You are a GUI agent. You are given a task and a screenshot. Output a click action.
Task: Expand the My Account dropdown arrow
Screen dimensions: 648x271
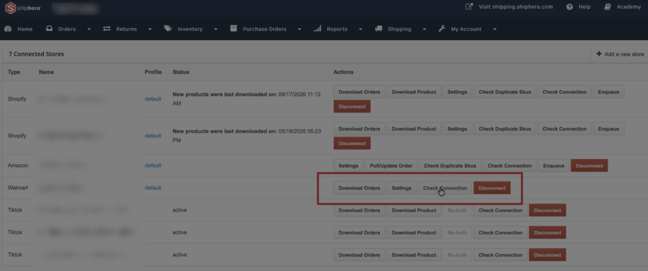coord(495,29)
